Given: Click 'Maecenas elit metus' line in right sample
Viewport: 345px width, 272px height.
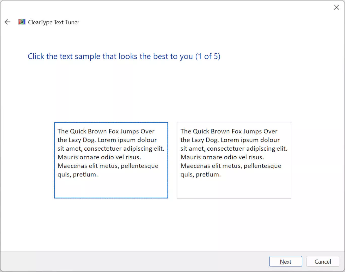Looking at the screenshot, I should [231, 166].
